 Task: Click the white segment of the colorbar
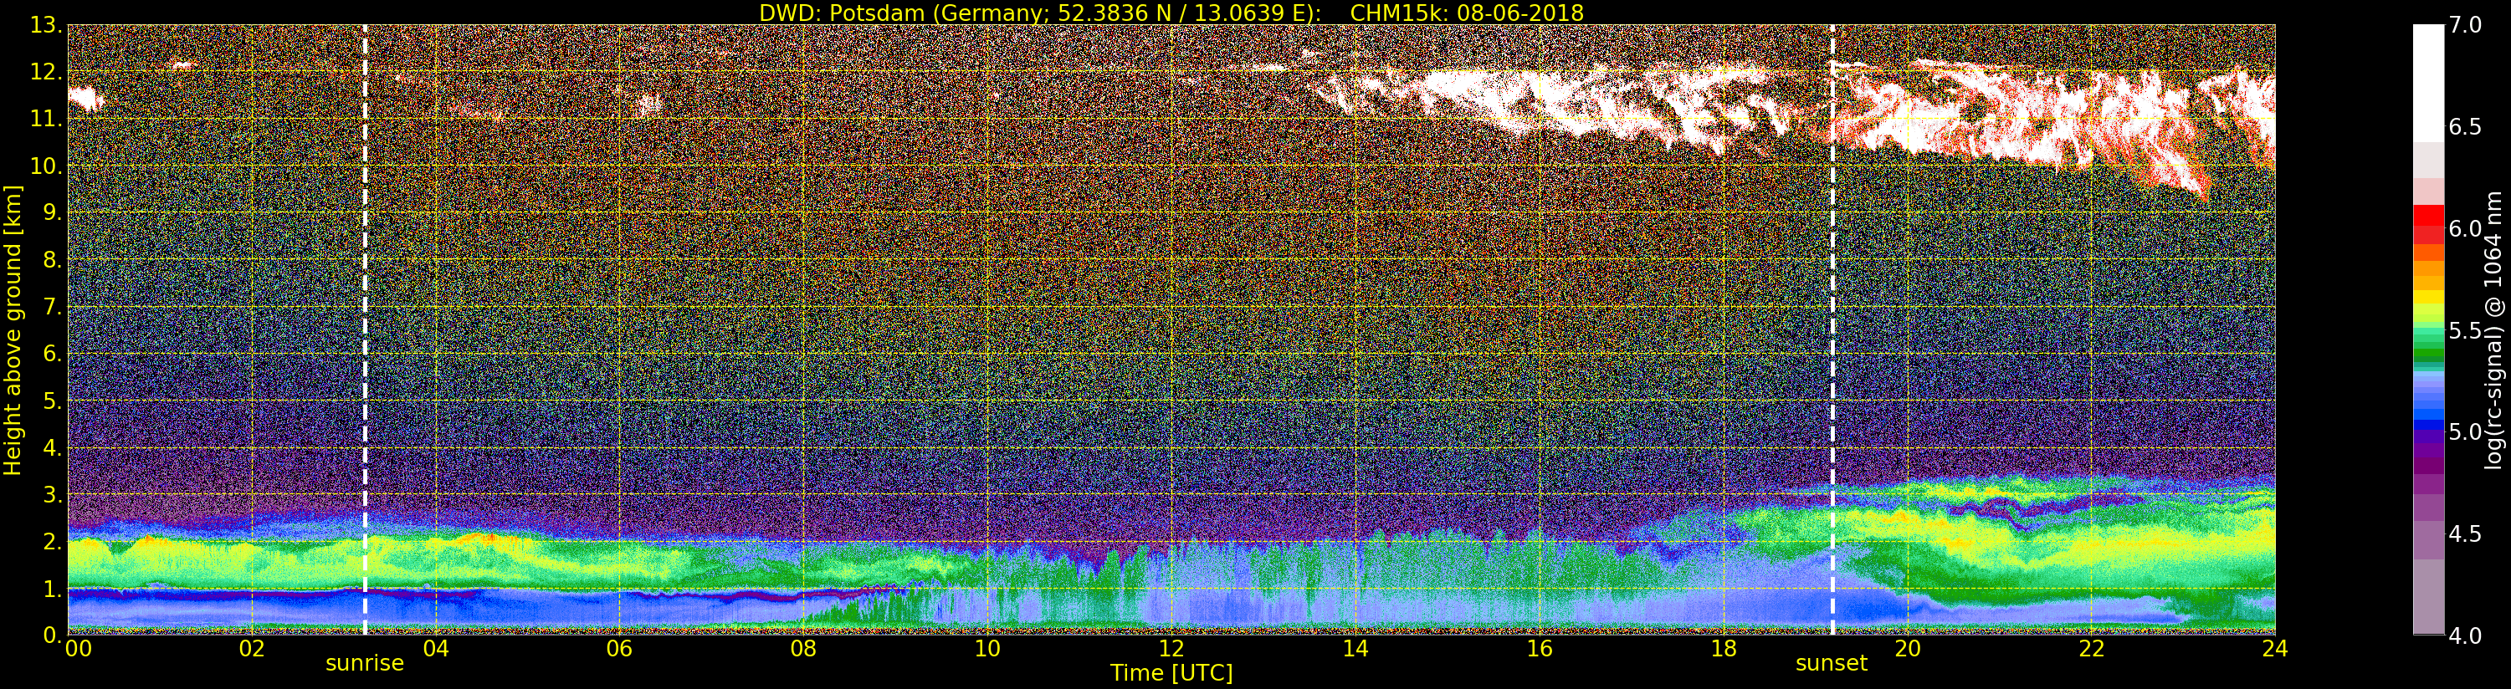(2428, 83)
